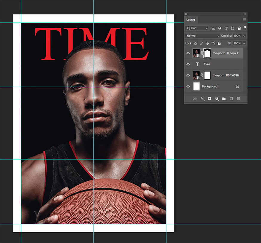Lock layer position with move icon
Screen dimensions: 261x243
207,43
